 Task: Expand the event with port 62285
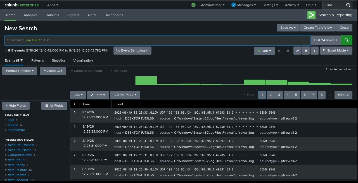point(75,155)
